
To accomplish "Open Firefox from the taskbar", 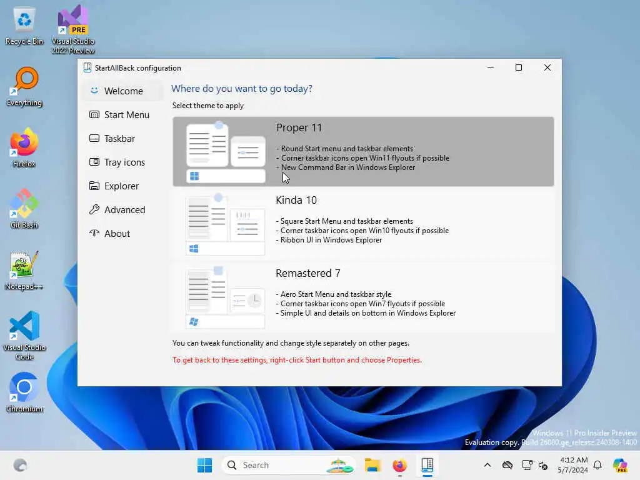I will pyautogui.click(x=399, y=465).
